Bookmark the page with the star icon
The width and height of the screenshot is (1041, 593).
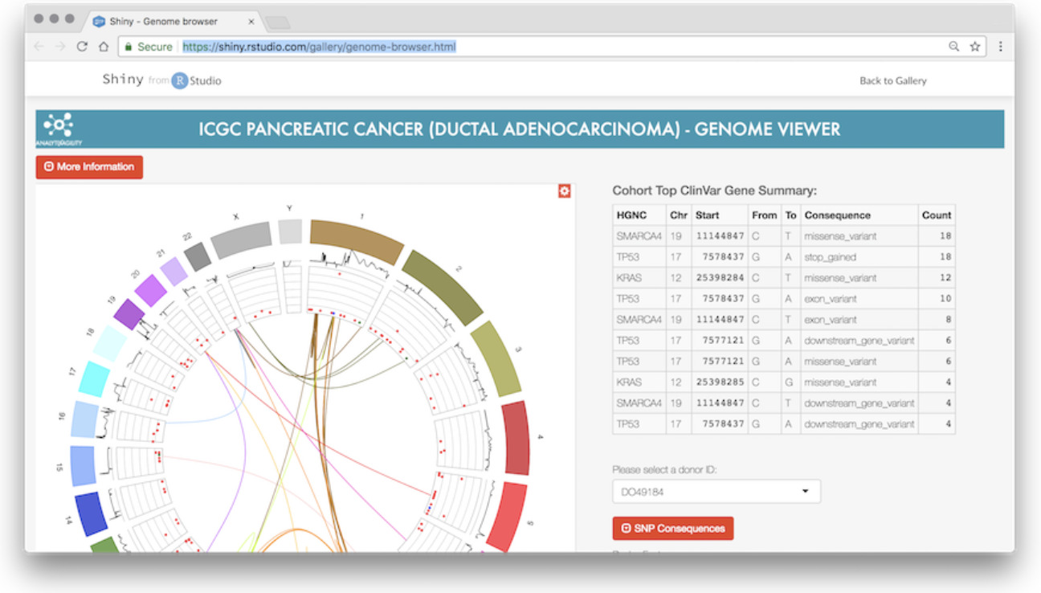tap(974, 47)
